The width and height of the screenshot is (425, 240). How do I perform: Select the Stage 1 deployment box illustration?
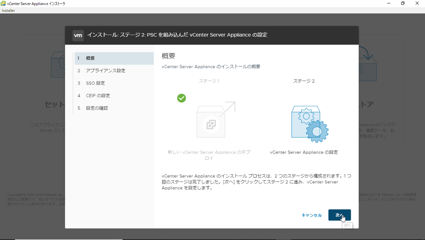pyautogui.click(x=211, y=125)
